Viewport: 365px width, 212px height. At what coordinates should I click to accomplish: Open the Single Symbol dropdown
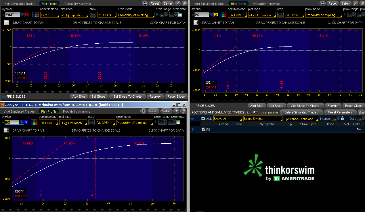pos(263,119)
